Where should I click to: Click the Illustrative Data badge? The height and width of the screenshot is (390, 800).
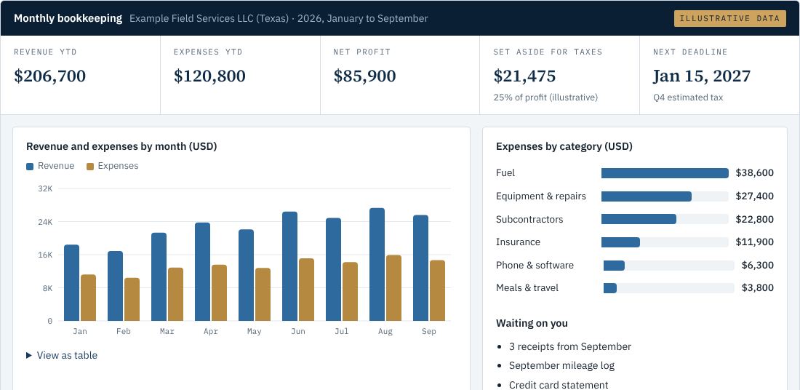pyautogui.click(x=730, y=18)
